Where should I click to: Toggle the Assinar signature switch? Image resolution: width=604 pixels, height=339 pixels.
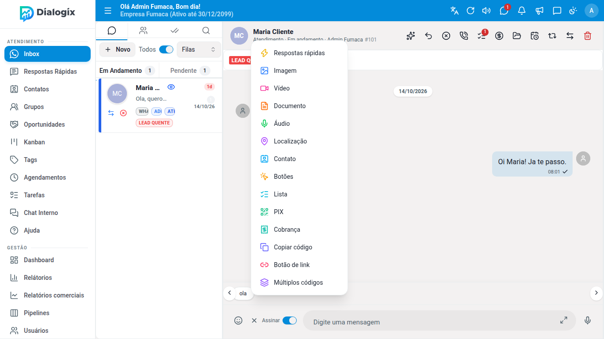(290, 320)
